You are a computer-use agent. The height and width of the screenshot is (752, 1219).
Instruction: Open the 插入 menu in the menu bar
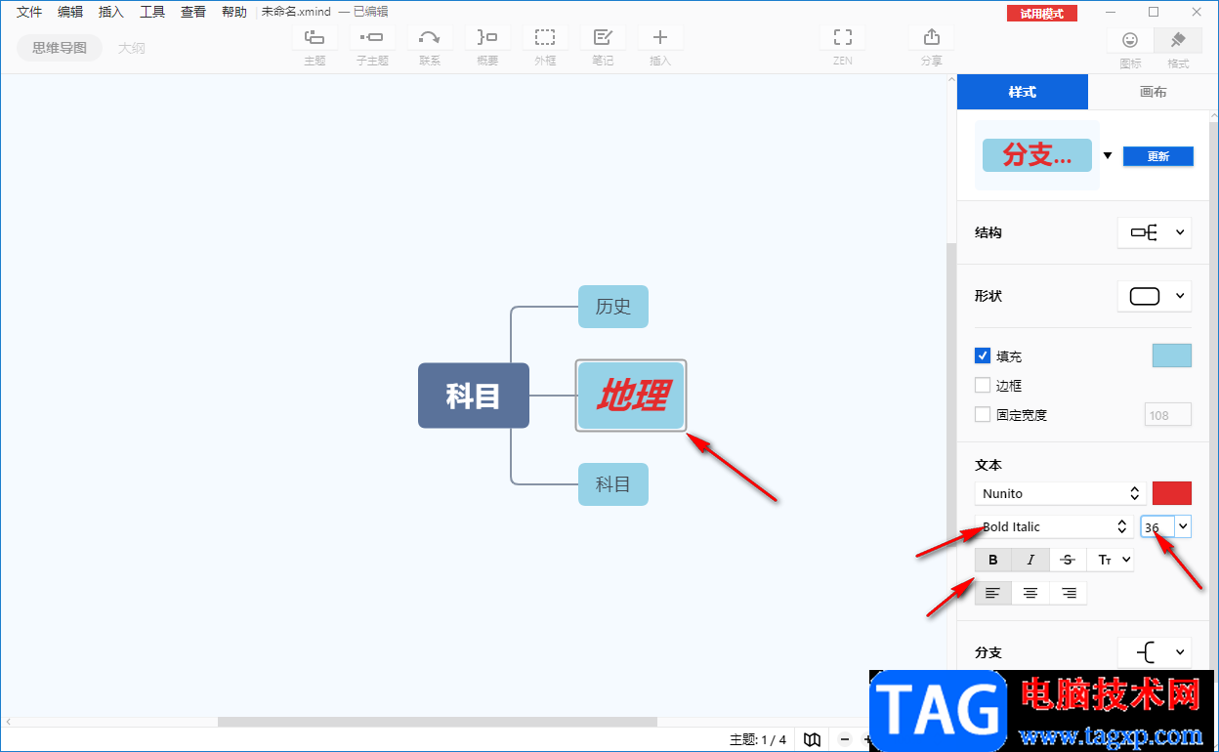[x=111, y=12]
